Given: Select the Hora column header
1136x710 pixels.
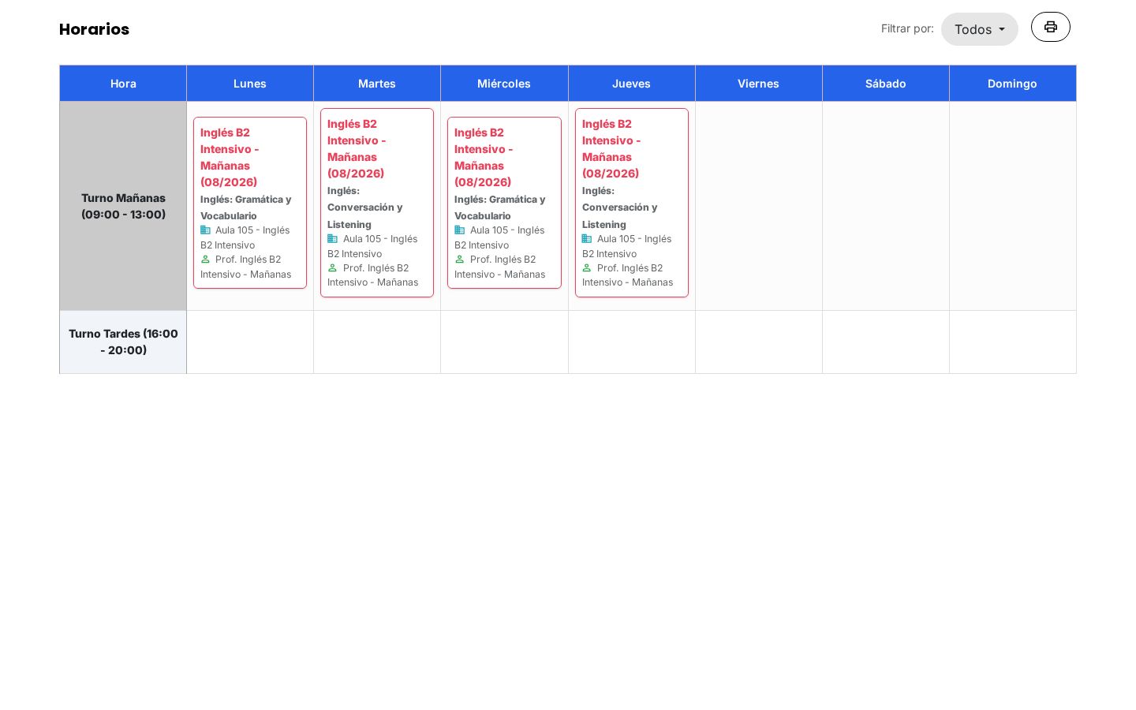Looking at the screenshot, I should pyautogui.click(x=123, y=84).
